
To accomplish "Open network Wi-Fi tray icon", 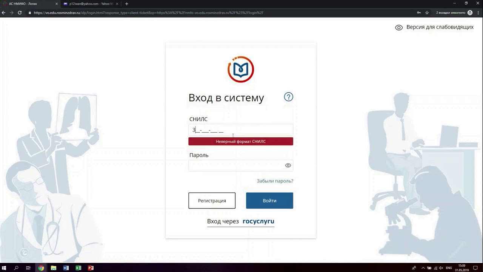I will [x=435, y=268].
